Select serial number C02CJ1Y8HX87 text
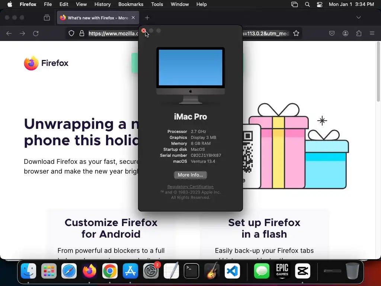 click(206, 155)
